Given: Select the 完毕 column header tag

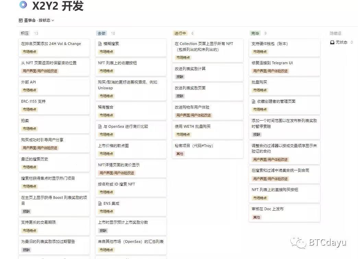Looking at the screenshot, I should coord(255,33).
